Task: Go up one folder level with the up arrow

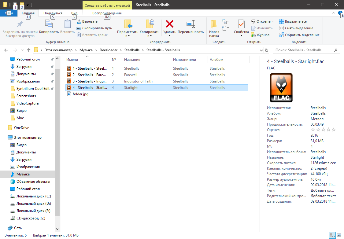Action: tap(28, 50)
